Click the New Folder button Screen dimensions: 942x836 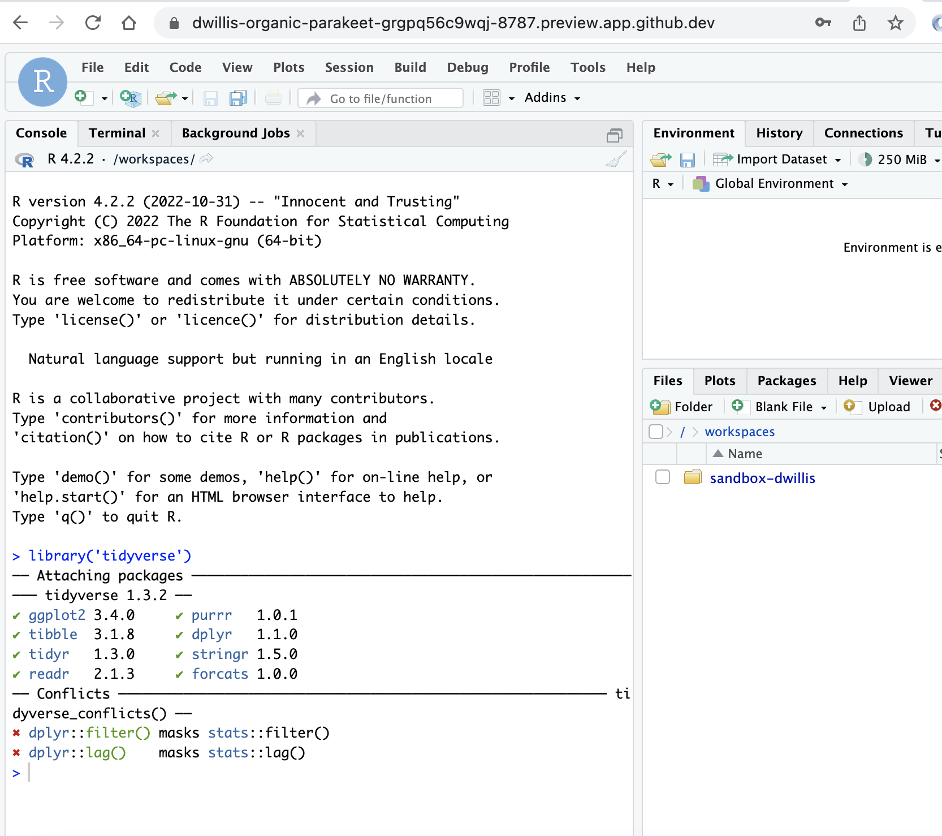point(681,407)
